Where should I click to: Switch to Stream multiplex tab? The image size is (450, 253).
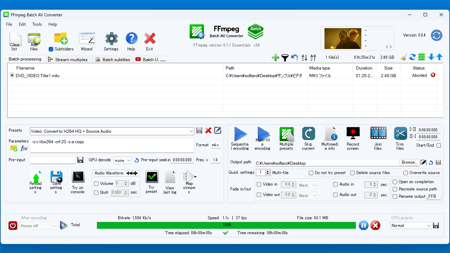70,59
